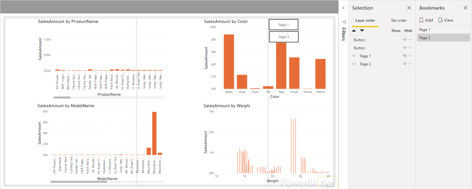Hide the Page 2 layer group

[x=405, y=64]
